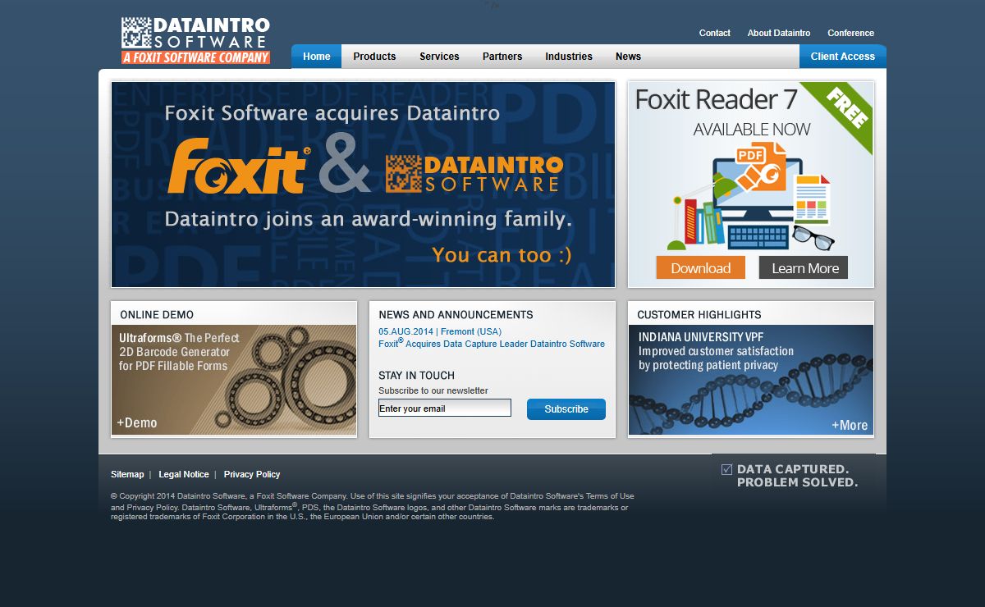
Task: Click the Subscribe button
Action: click(x=566, y=409)
